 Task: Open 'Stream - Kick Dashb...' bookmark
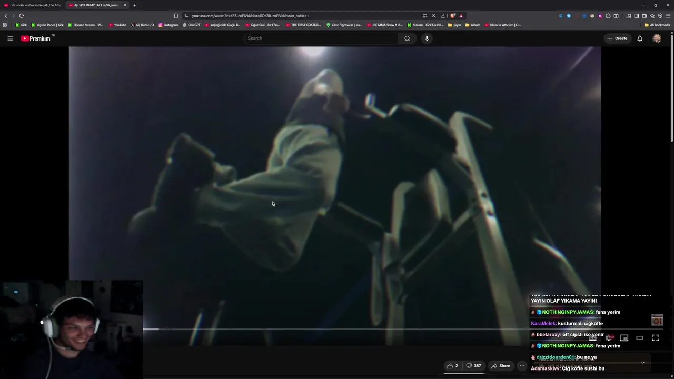425,25
